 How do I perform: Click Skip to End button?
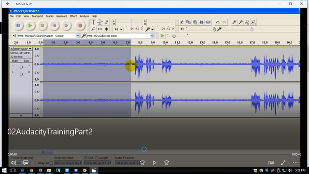coord(67,26)
